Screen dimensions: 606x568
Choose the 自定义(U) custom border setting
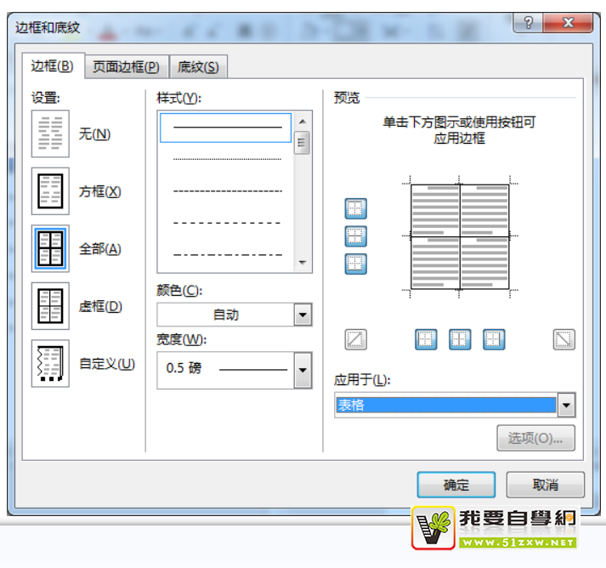tap(50, 363)
